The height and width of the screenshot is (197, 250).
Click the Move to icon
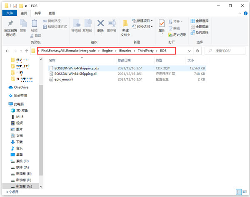(x=76, y=23)
